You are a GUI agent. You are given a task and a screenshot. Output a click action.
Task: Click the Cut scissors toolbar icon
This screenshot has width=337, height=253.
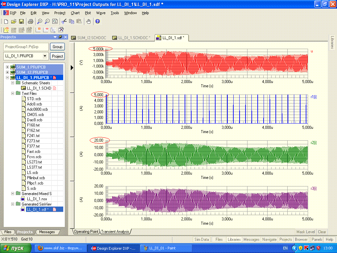(x=64, y=21)
